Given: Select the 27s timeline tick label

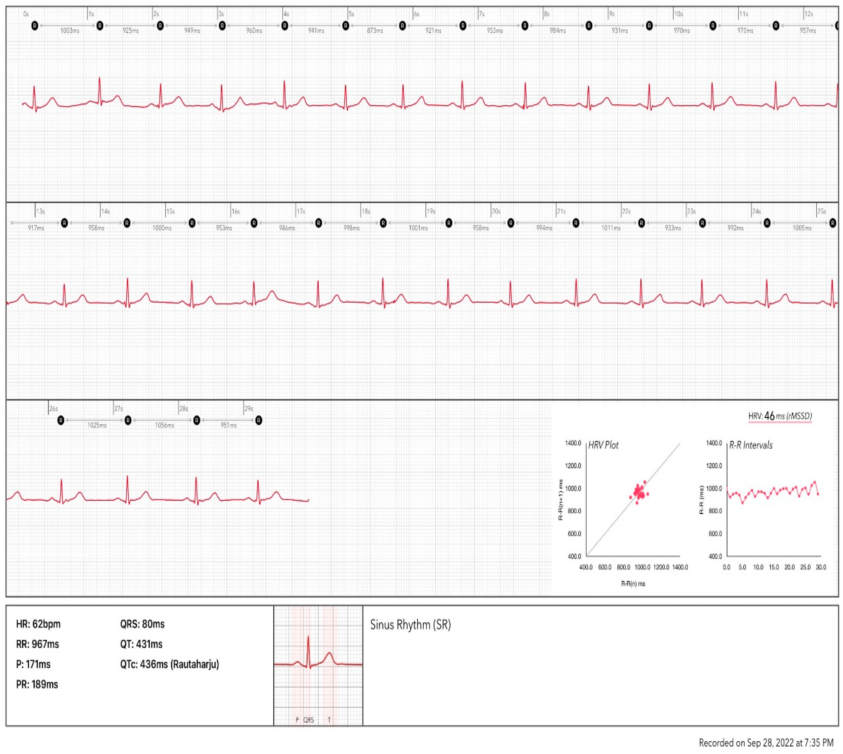Looking at the screenshot, I should [x=119, y=409].
